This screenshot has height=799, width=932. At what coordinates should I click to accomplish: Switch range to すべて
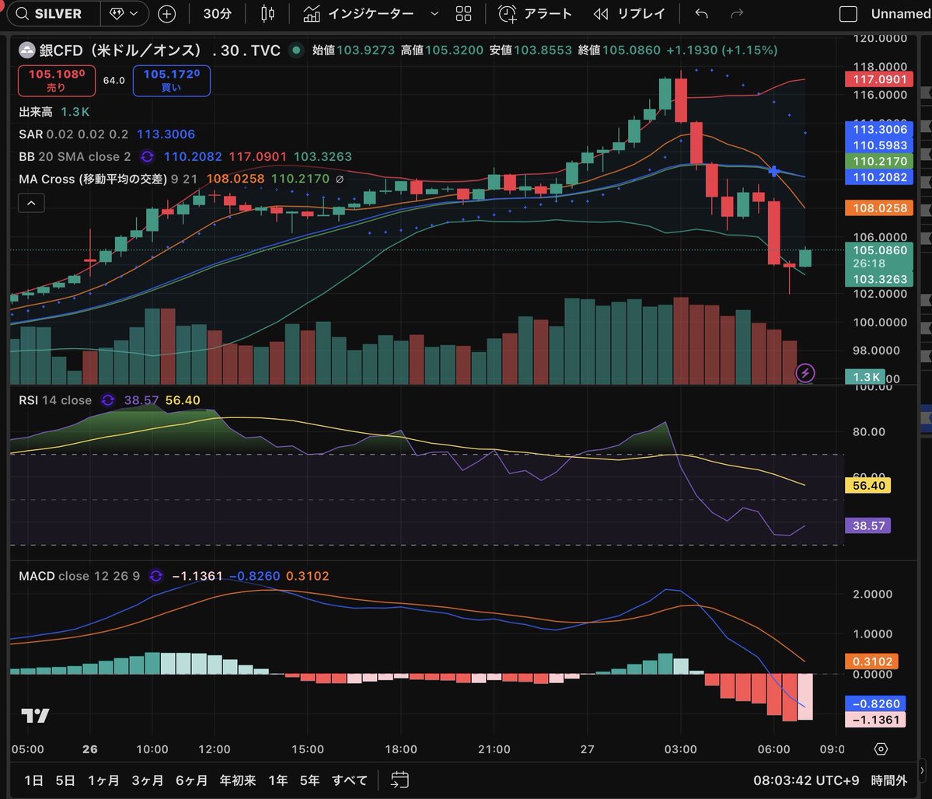tap(350, 780)
